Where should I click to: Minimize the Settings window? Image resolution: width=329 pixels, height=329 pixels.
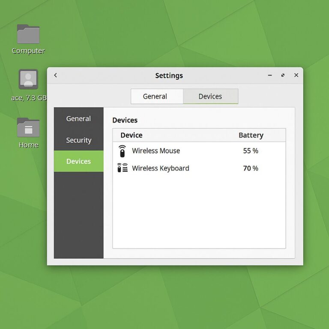270,75
